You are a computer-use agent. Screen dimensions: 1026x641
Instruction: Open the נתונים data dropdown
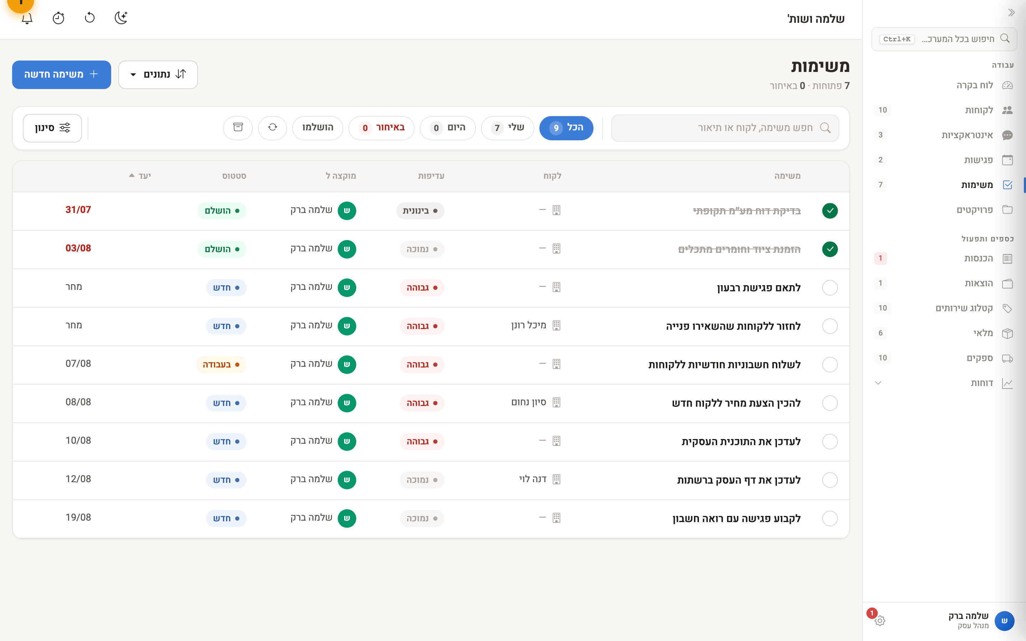(158, 75)
